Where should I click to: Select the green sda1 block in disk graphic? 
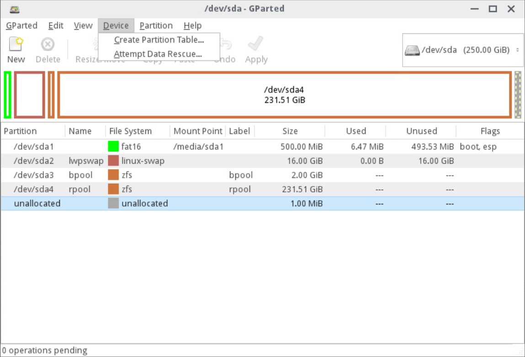pos(7,95)
